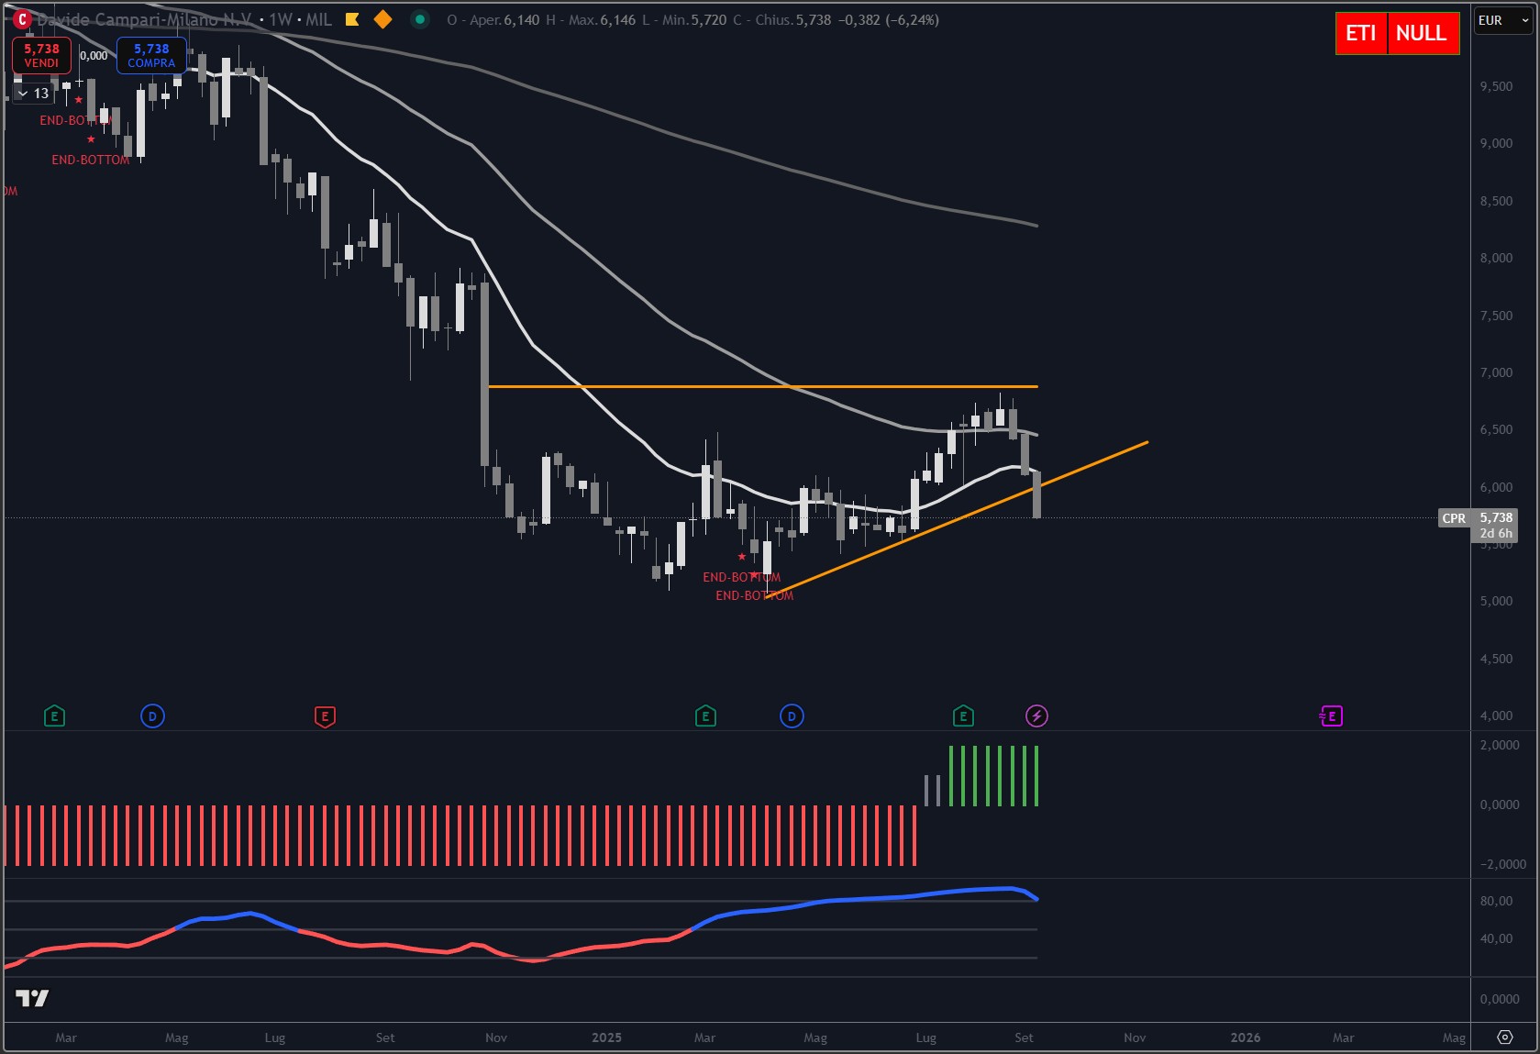This screenshot has width=1540, height=1054.
Task: Open the purple lightning event marker
Action: point(1036,716)
